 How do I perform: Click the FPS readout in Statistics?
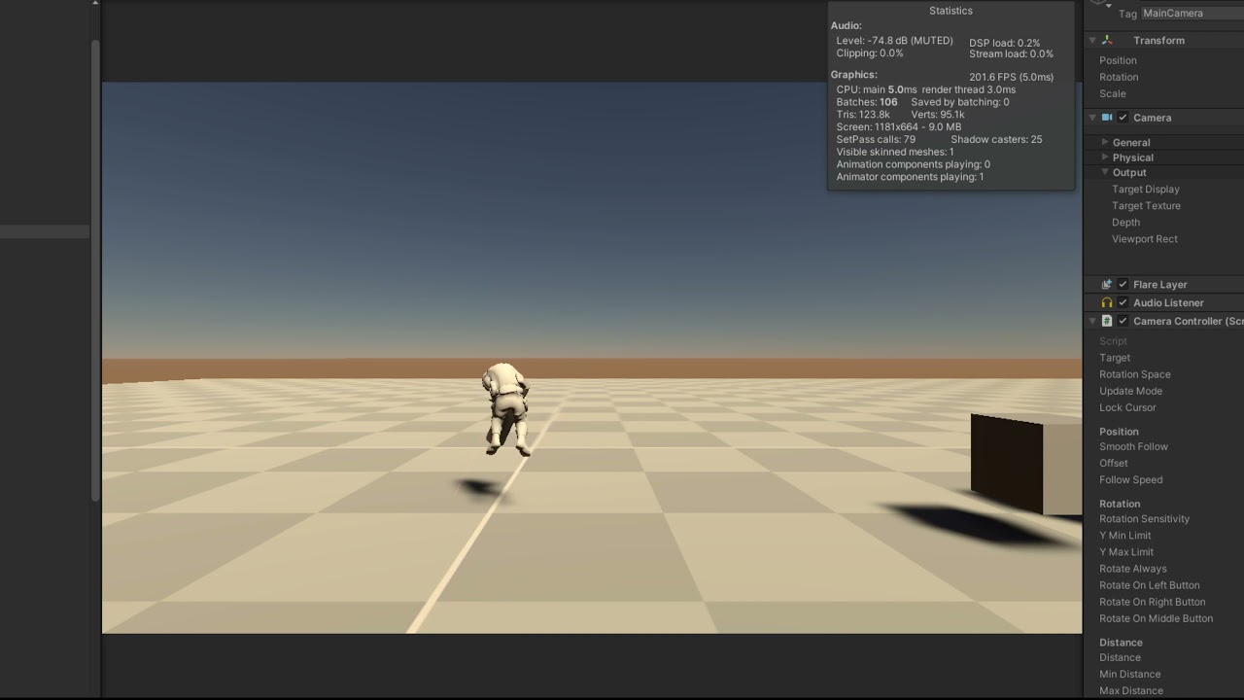(1011, 78)
